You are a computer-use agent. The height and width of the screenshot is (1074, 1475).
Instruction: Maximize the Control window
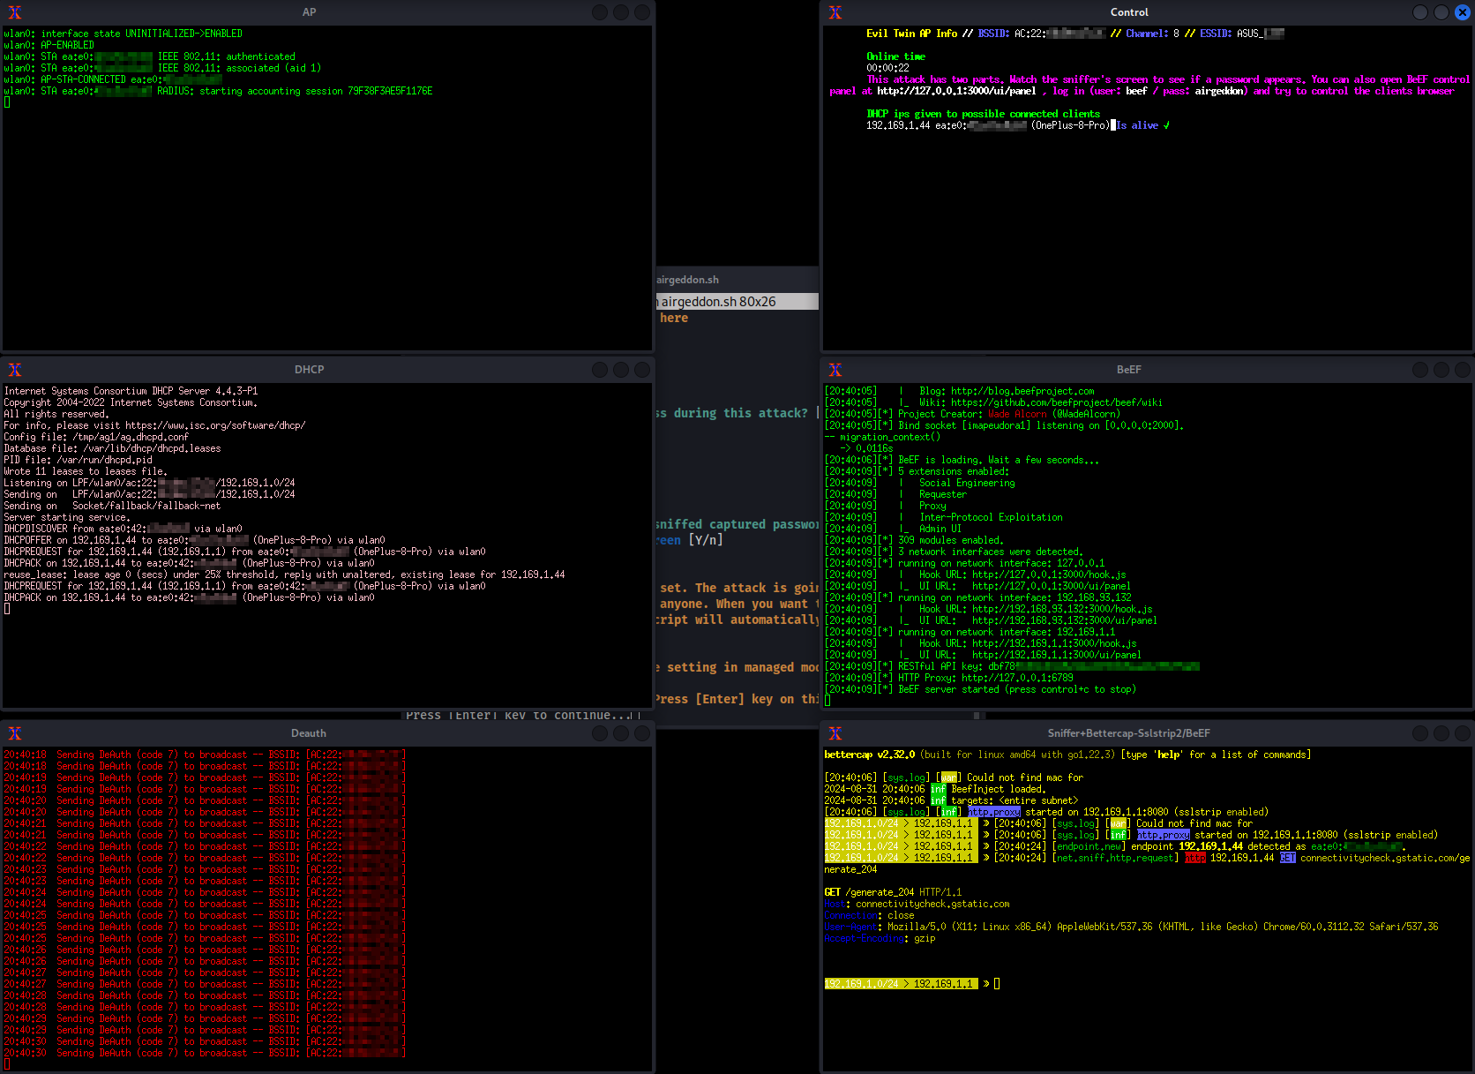click(x=1441, y=12)
